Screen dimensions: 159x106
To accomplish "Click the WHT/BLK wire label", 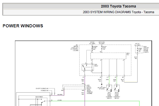I will (x=100, y=80).
